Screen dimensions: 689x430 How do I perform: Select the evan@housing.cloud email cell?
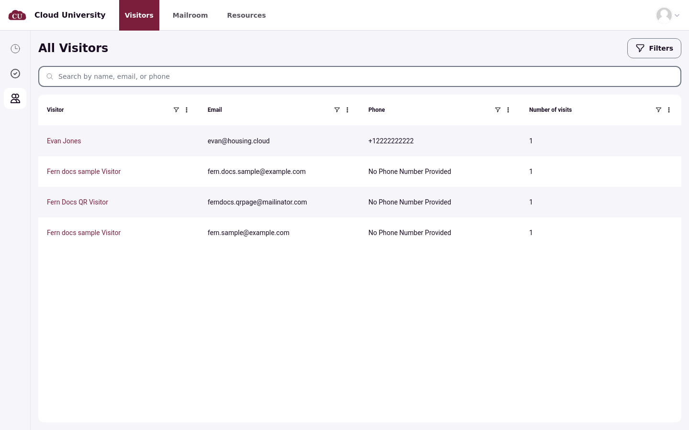[239, 141]
